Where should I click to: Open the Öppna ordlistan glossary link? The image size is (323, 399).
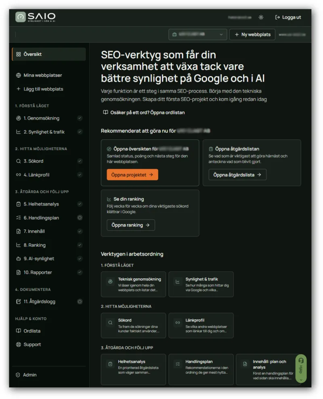(144, 113)
